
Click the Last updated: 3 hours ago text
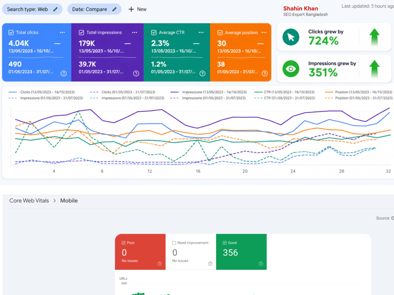[x=368, y=6]
